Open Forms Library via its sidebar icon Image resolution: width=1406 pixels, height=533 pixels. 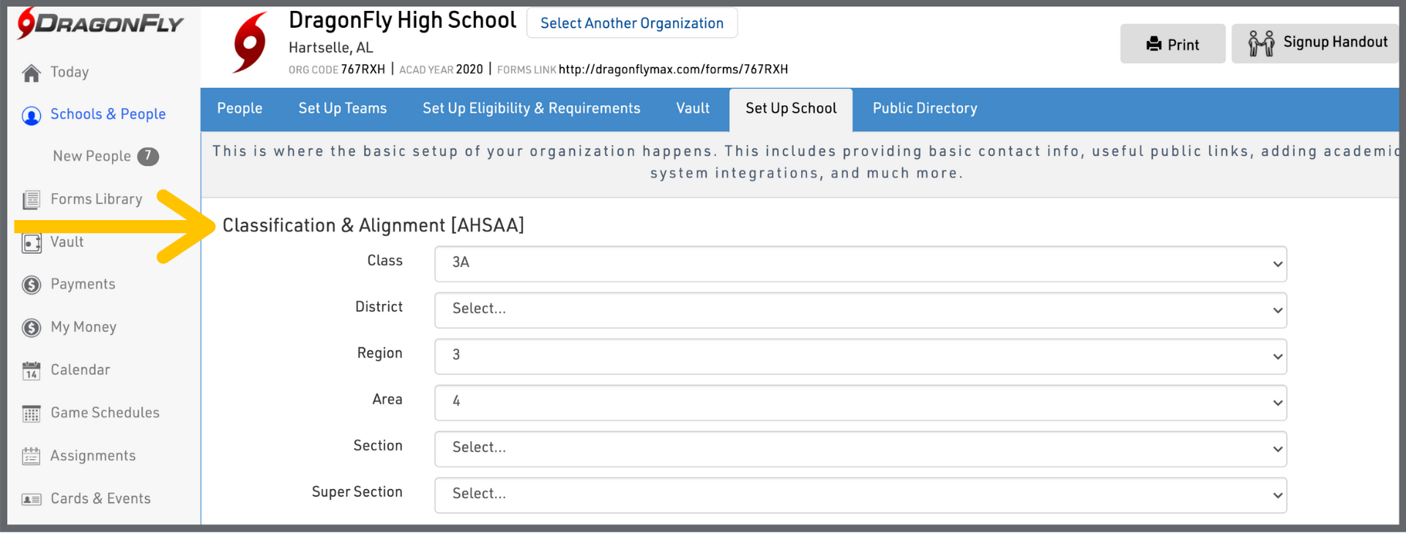pyautogui.click(x=31, y=200)
